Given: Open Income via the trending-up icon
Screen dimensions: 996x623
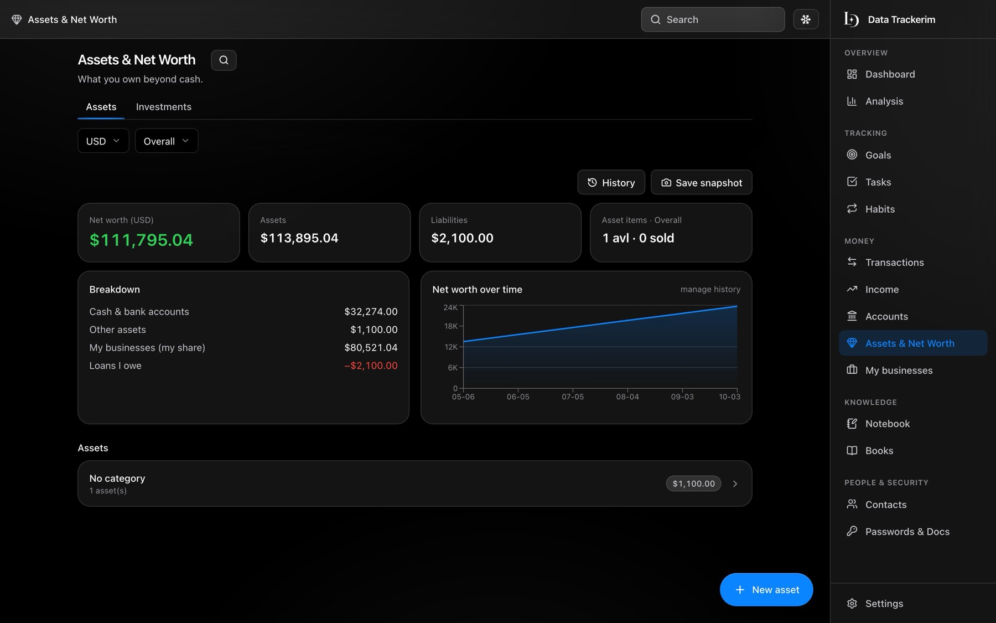Looking at the screenshot, I should click(852, 289).
